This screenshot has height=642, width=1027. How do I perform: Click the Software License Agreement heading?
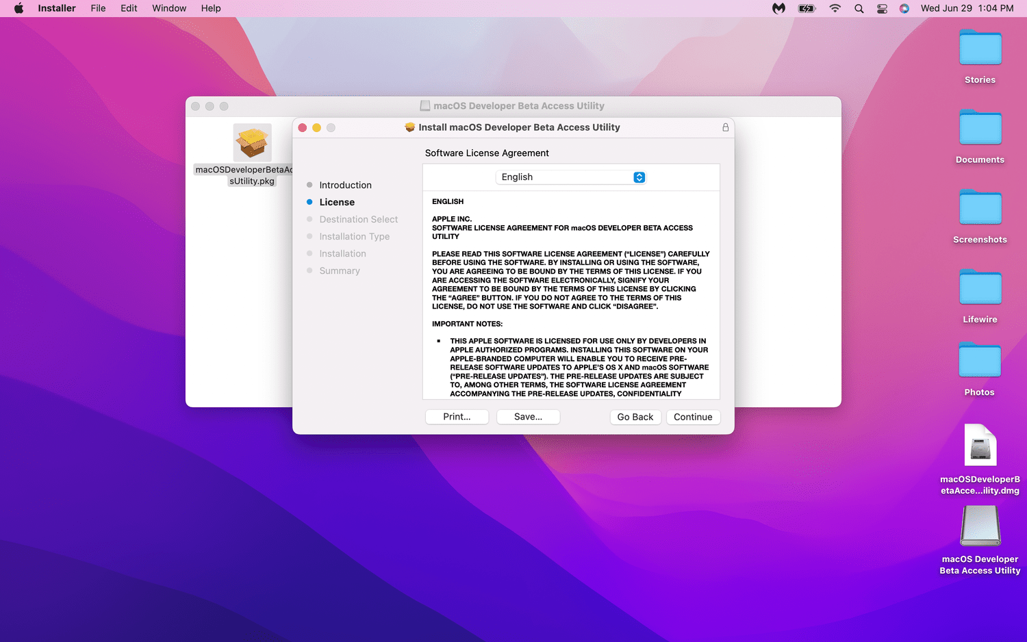click(x=487, y=153)
